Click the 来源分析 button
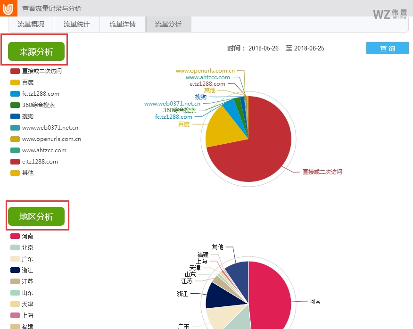413x329 pixels. click(x=37, y=52)
